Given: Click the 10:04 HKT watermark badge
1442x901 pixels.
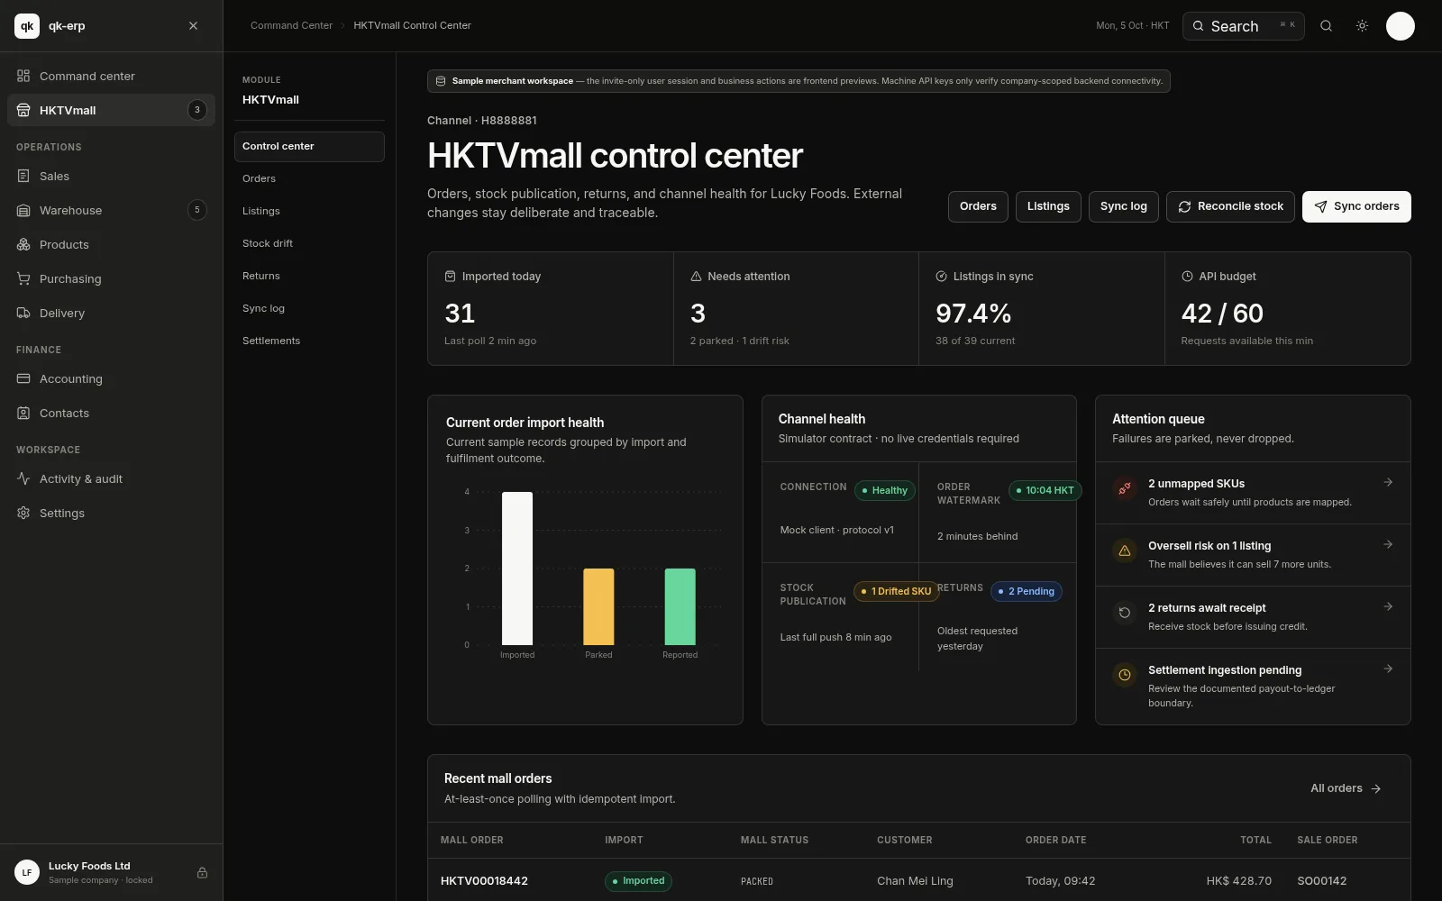Looking at the screenshot, I should point(1045,490).
